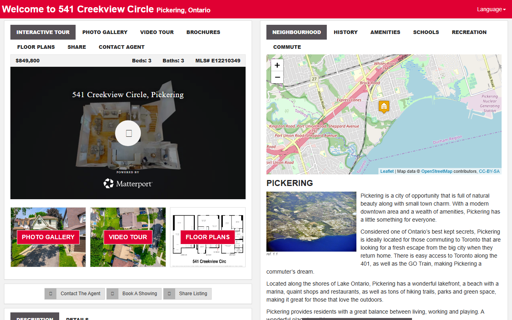Click the 'Beds: 3' text

point(142,61)
